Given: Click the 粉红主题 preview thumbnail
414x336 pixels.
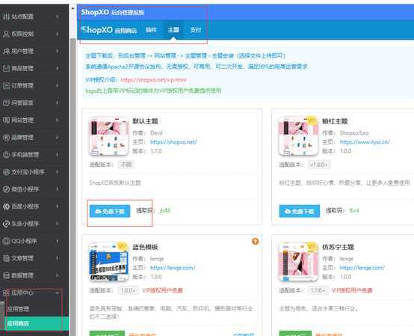Looking at the screenshot, I should 298,136.
